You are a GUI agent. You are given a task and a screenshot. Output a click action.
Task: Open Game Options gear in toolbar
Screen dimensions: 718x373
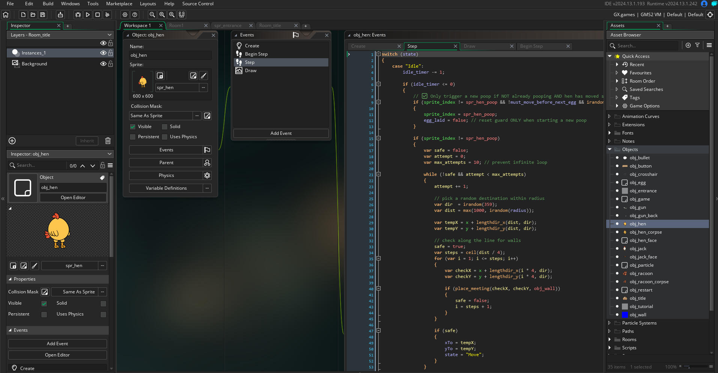click(x=125, y=15)
